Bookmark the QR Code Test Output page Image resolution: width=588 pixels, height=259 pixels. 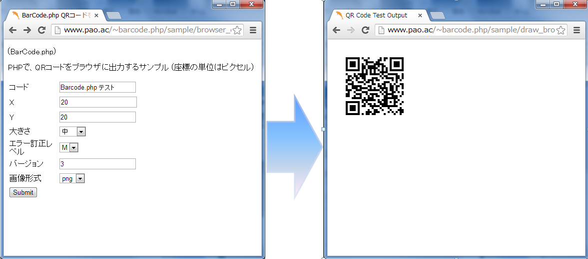[561, 30]
